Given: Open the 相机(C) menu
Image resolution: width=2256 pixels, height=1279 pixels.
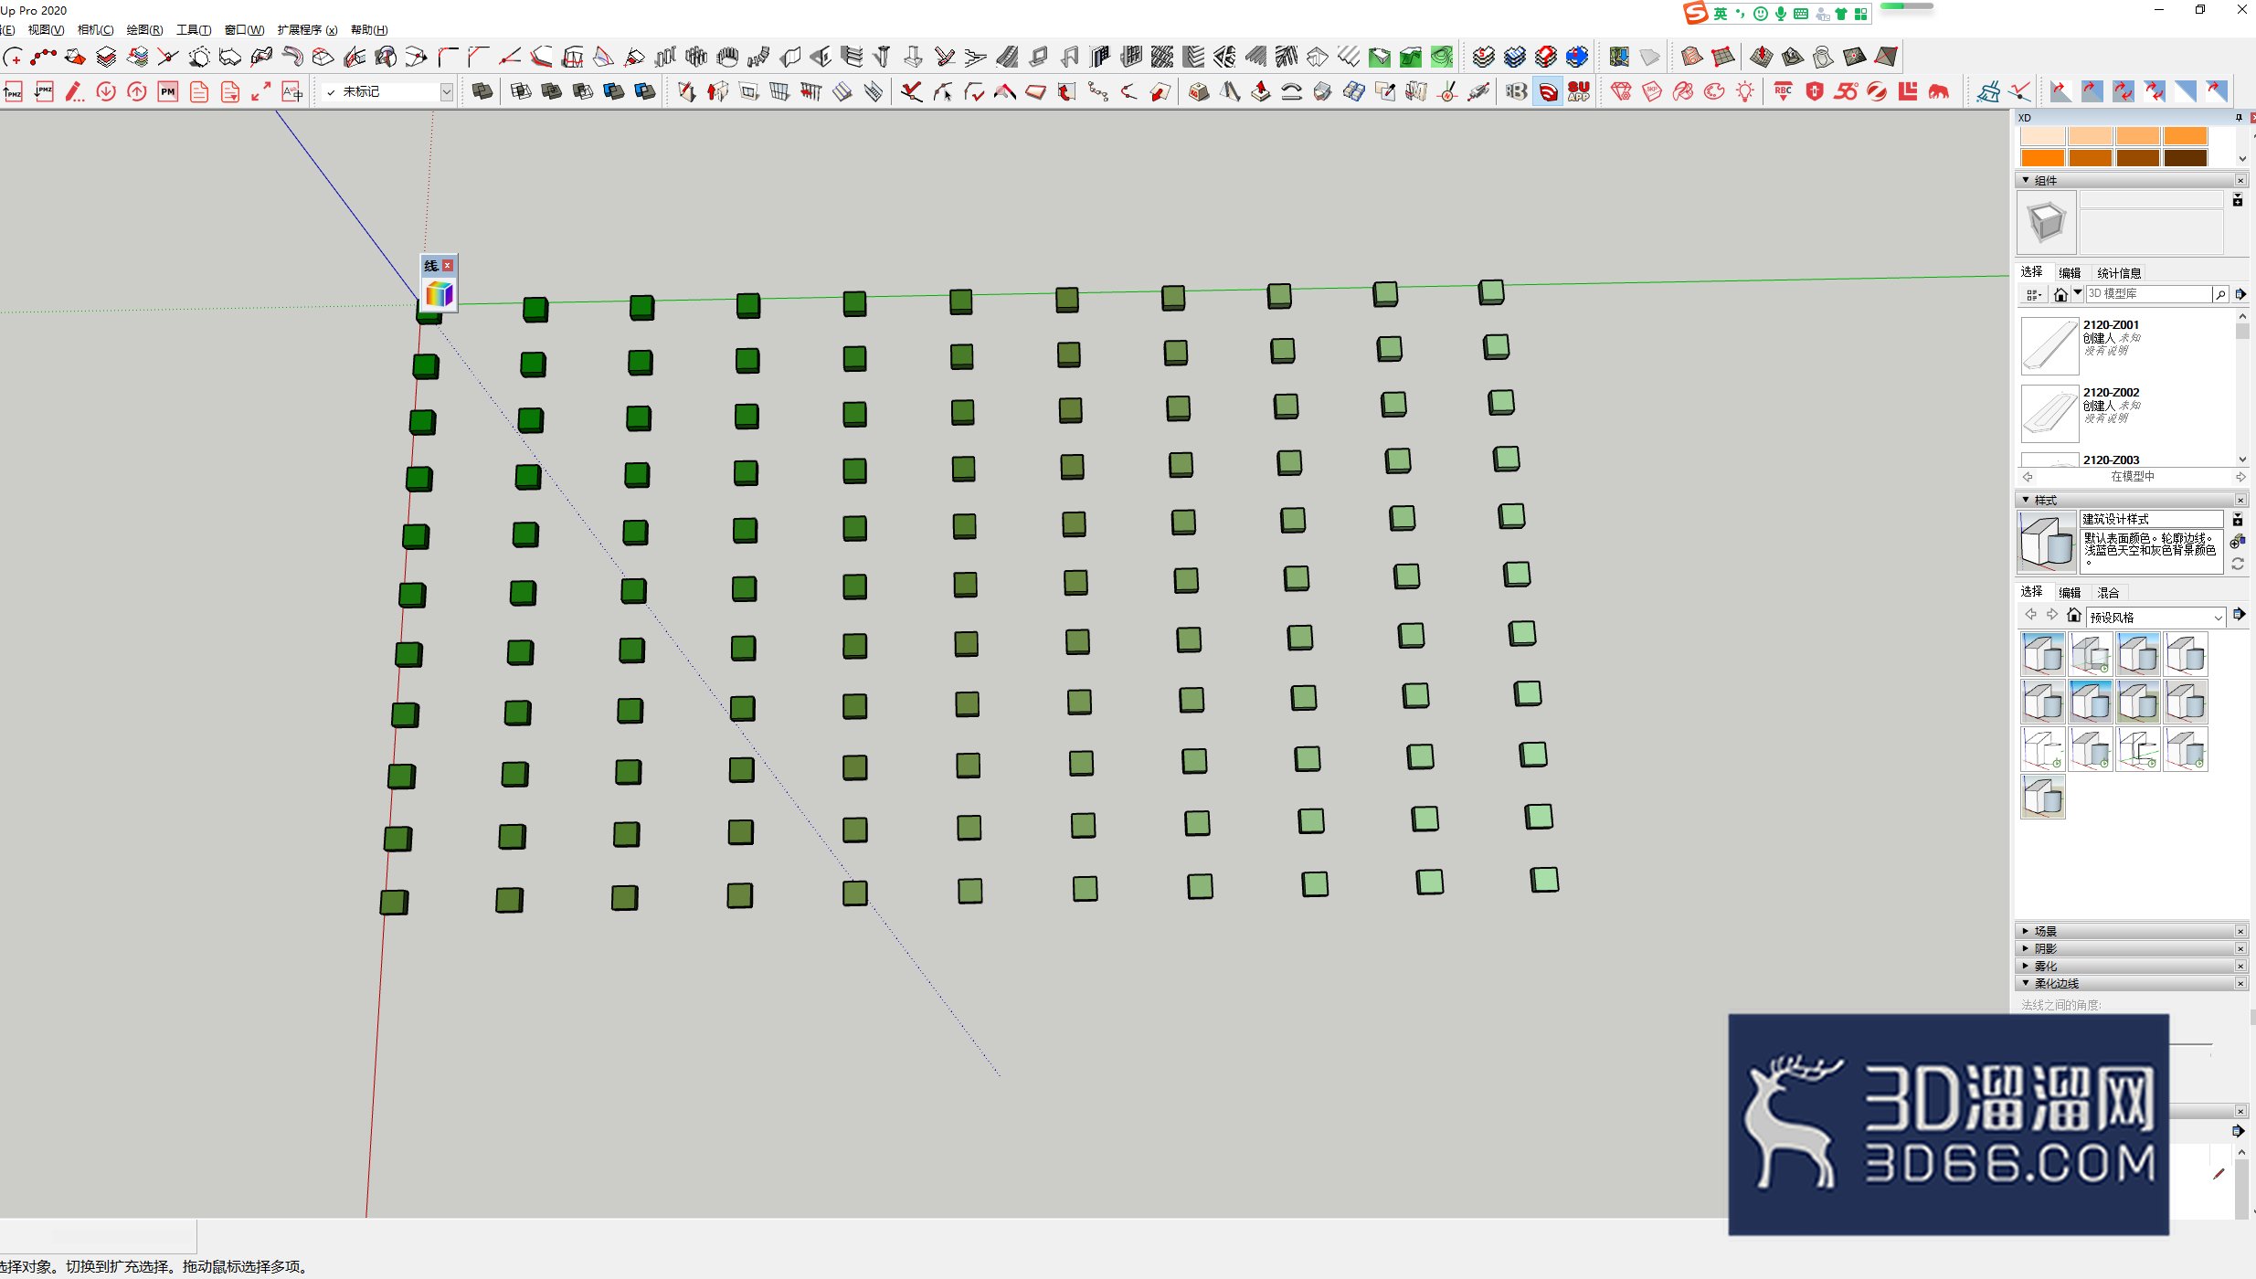Looking at the screenshot, I should [x=96, y=30].
